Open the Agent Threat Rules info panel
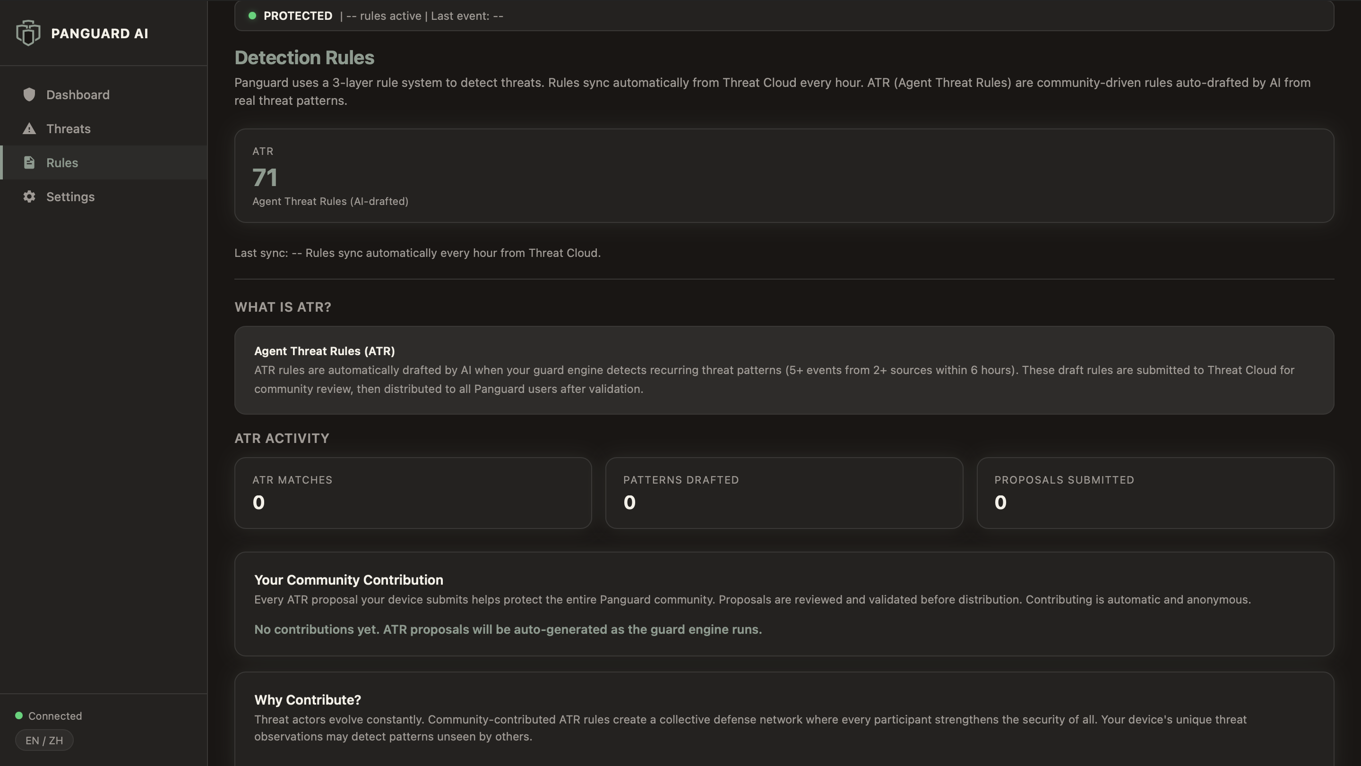This screenshot has width=1361, height=766. [x=784, y=369]
